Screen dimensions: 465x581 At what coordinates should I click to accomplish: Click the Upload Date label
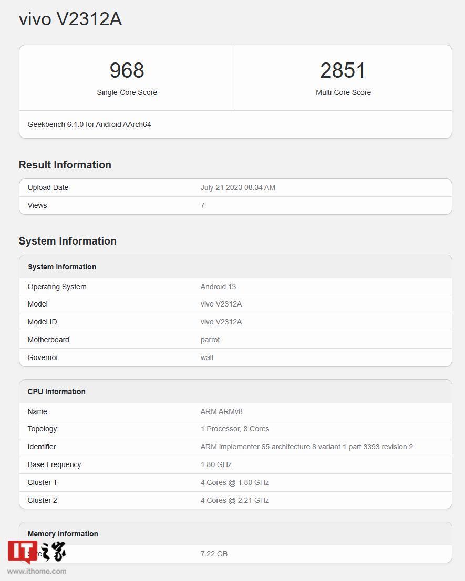(48, 187)
